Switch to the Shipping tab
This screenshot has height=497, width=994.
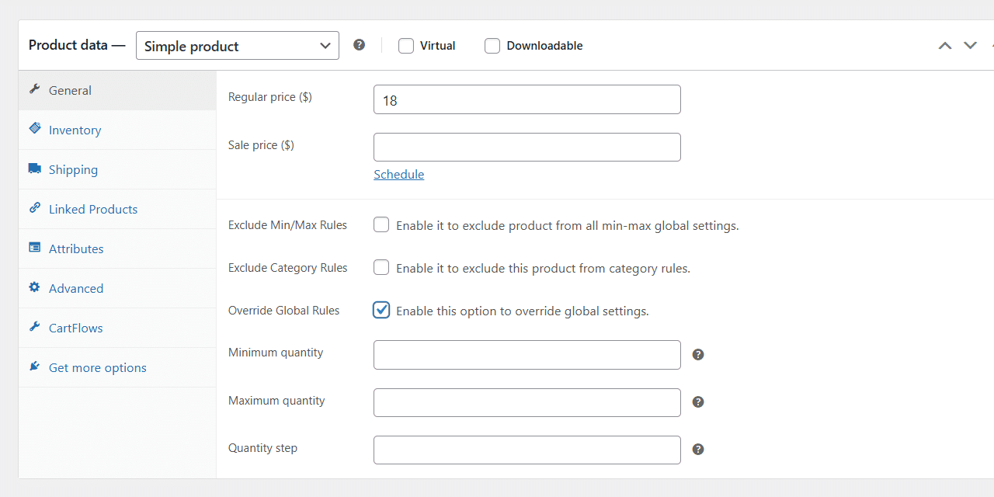click(117, 169)
